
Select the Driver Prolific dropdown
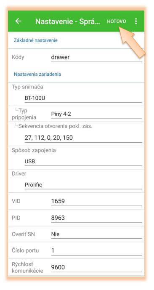(83, 185)
